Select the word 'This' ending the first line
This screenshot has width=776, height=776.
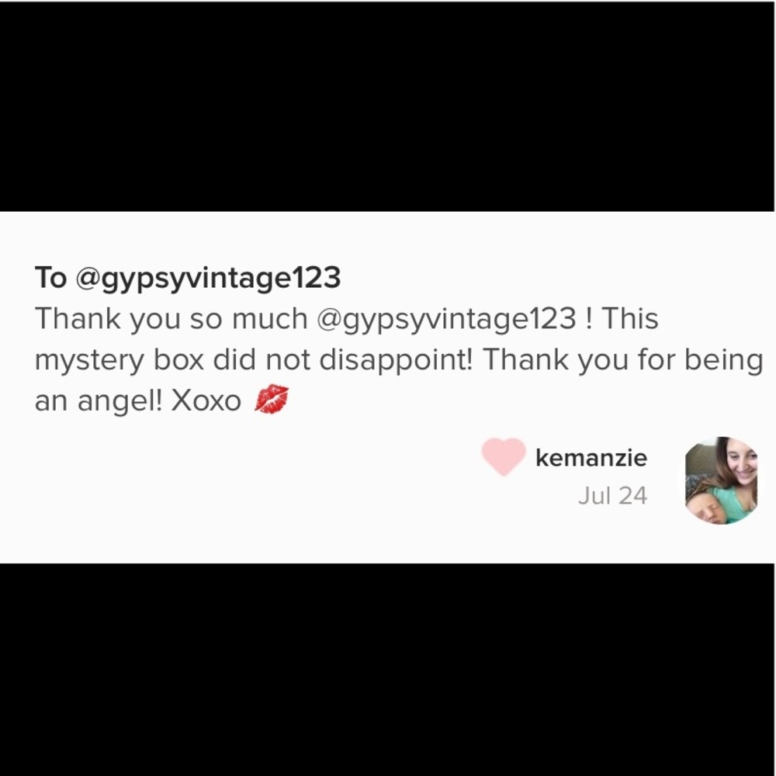tap(630, 318)
